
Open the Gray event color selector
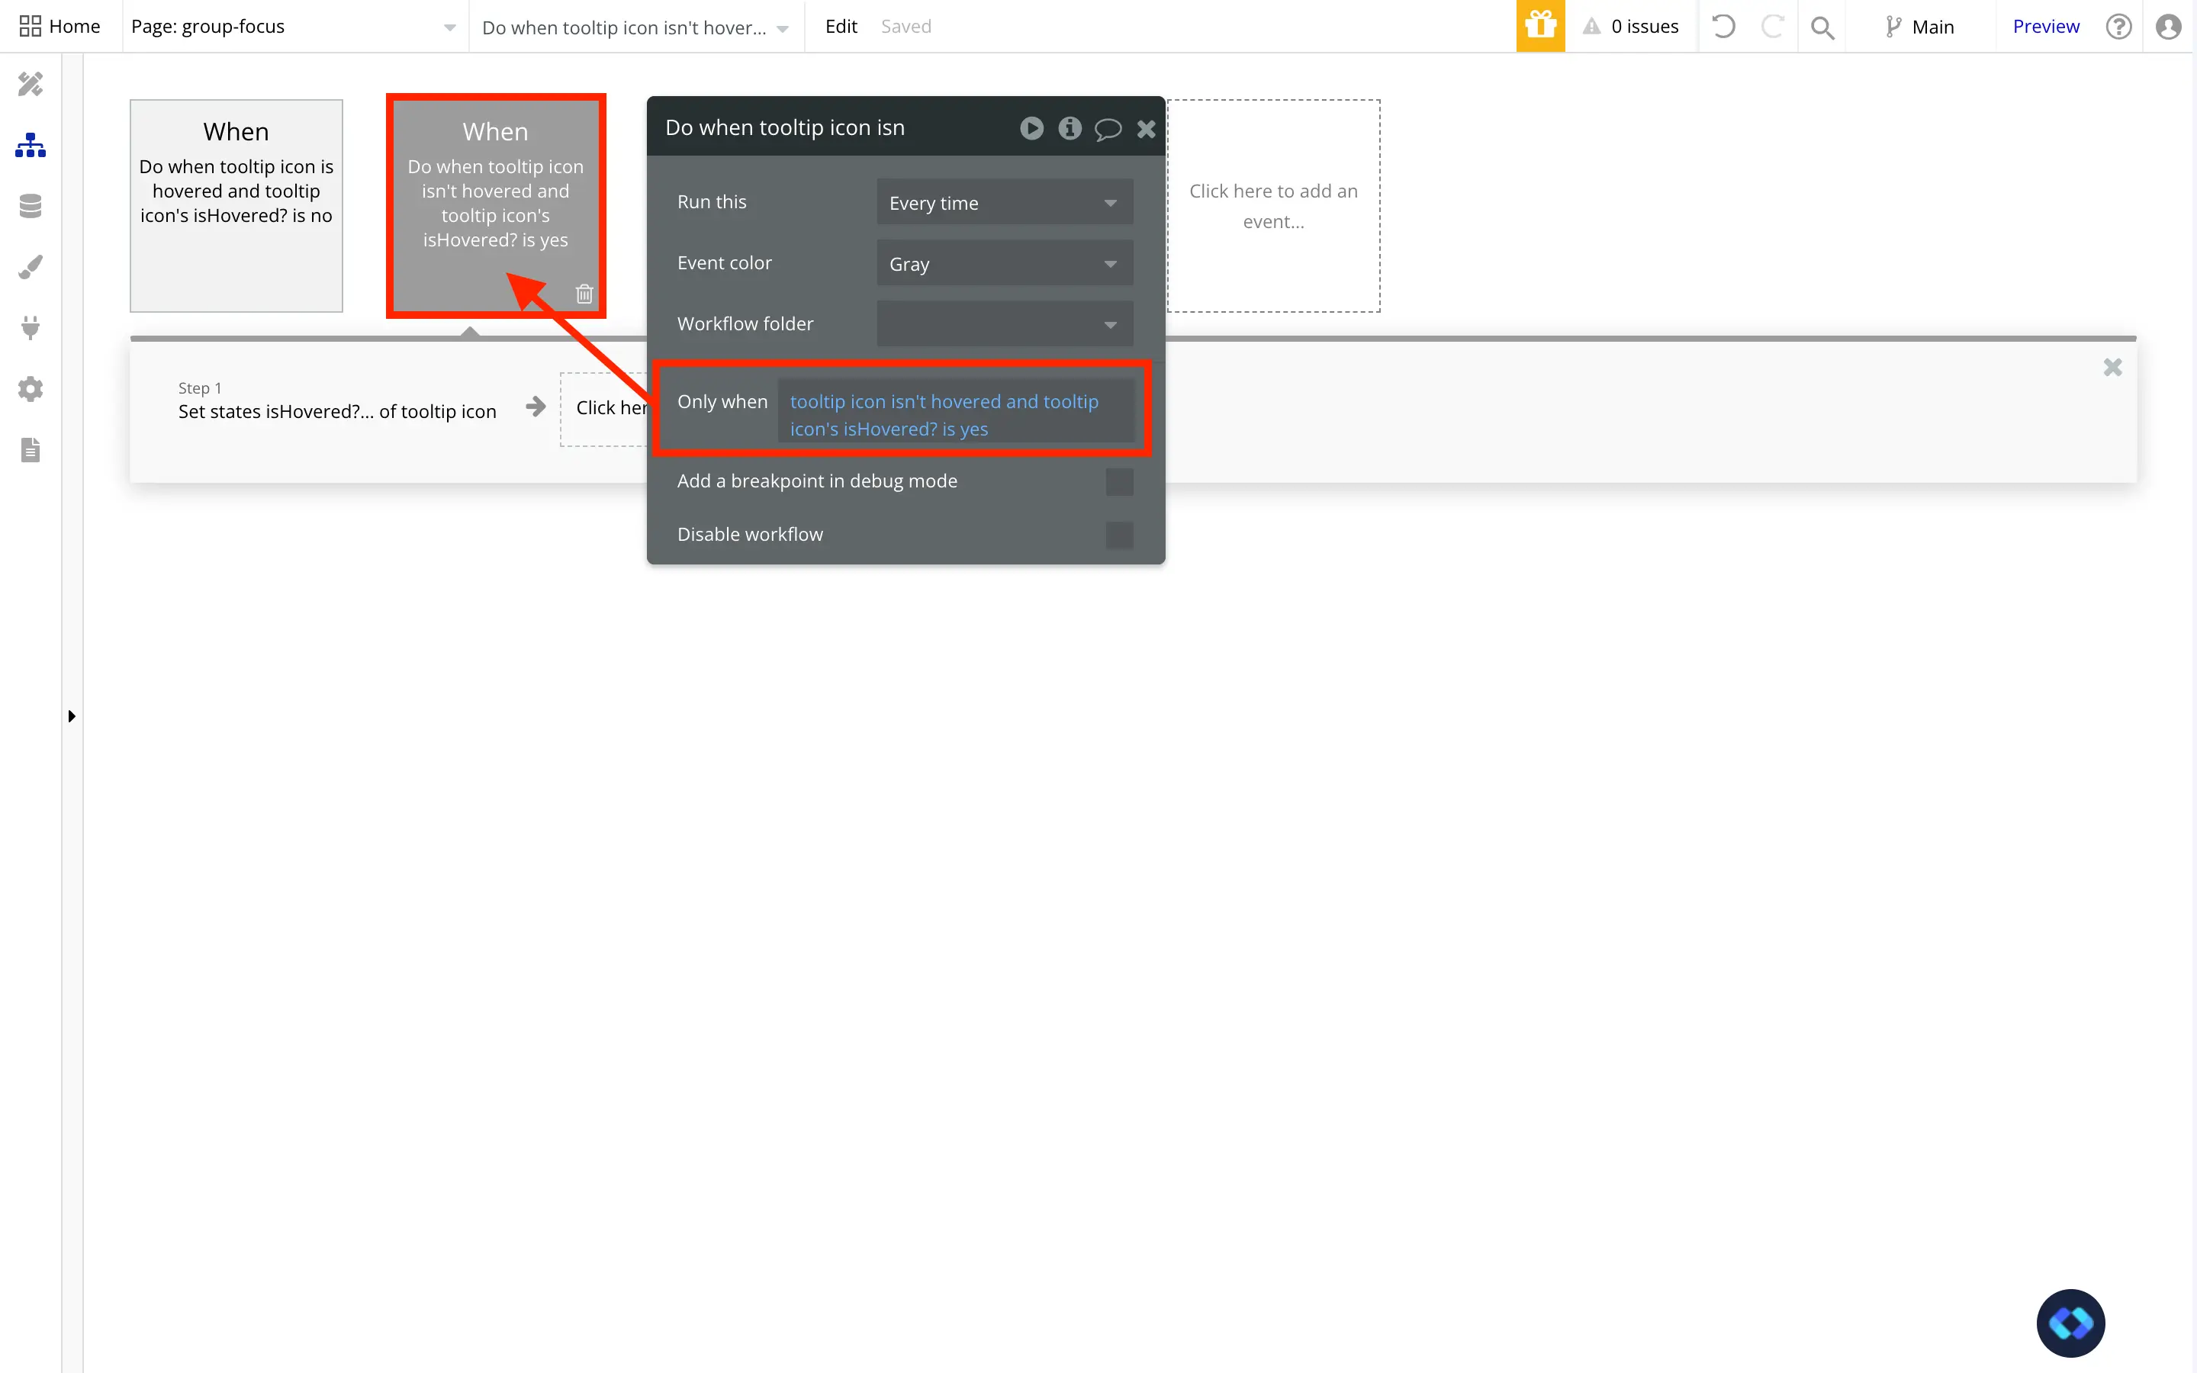pyautogui.click(x=1004, y=263)
